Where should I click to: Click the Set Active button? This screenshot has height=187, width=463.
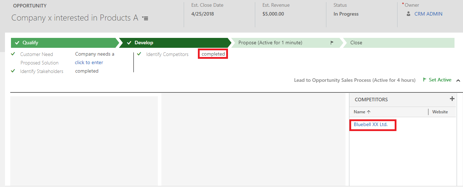437,80
